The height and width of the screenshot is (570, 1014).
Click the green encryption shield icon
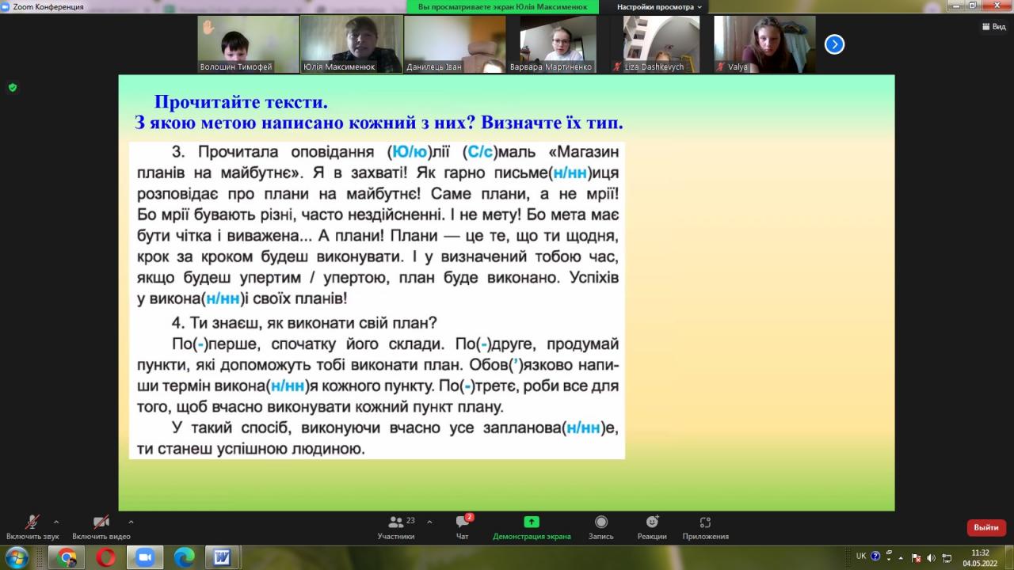[x=13, y=87]
